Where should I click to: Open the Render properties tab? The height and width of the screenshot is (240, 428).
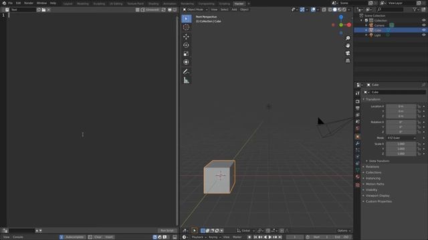(358, 101)
